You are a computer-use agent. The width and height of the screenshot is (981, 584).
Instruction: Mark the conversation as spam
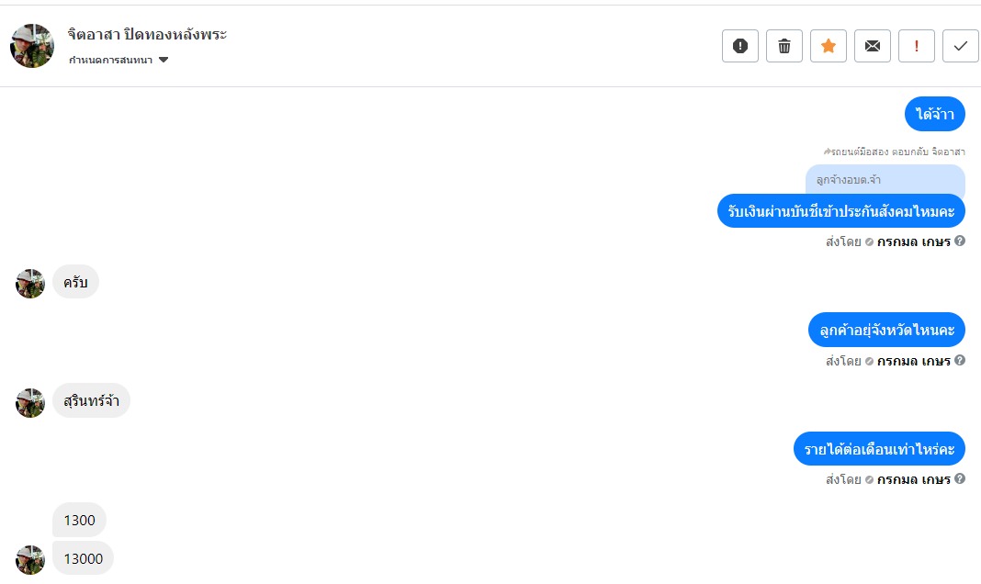pyautogui.click(x=739, y=46)
